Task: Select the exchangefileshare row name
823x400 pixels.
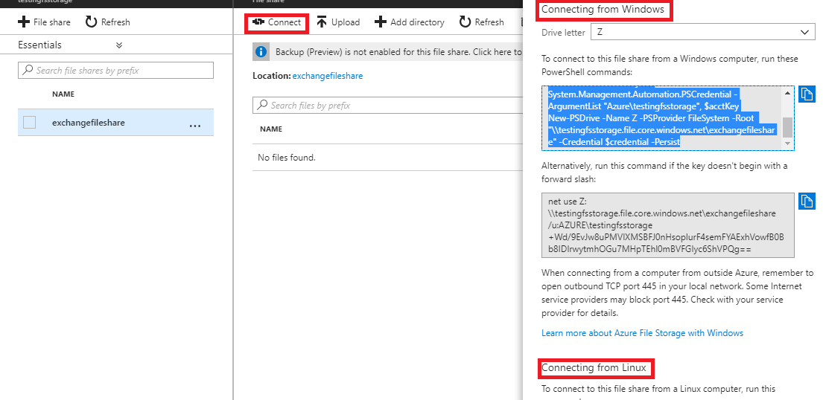Action: 88,123
